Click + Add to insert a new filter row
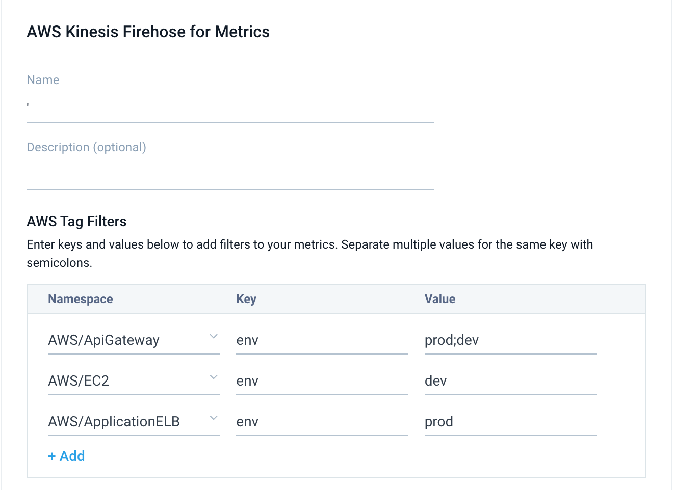The image size is (674, 490). (66, 456)
